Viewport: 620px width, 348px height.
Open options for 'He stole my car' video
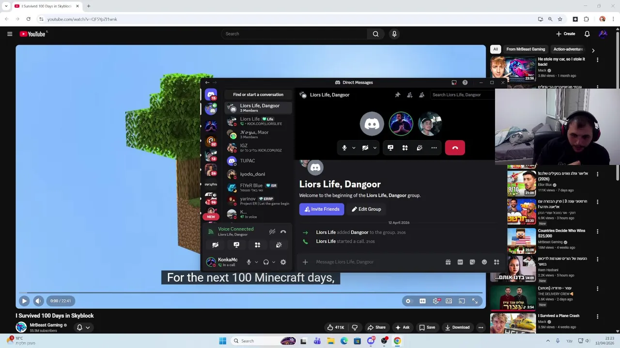tap(597, 60)
